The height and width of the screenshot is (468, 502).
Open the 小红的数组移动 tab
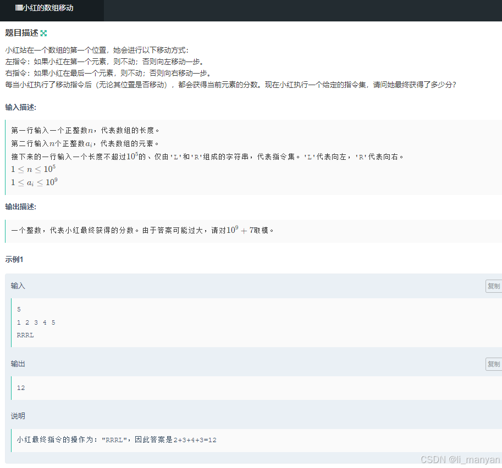click(x=52, y=10)
